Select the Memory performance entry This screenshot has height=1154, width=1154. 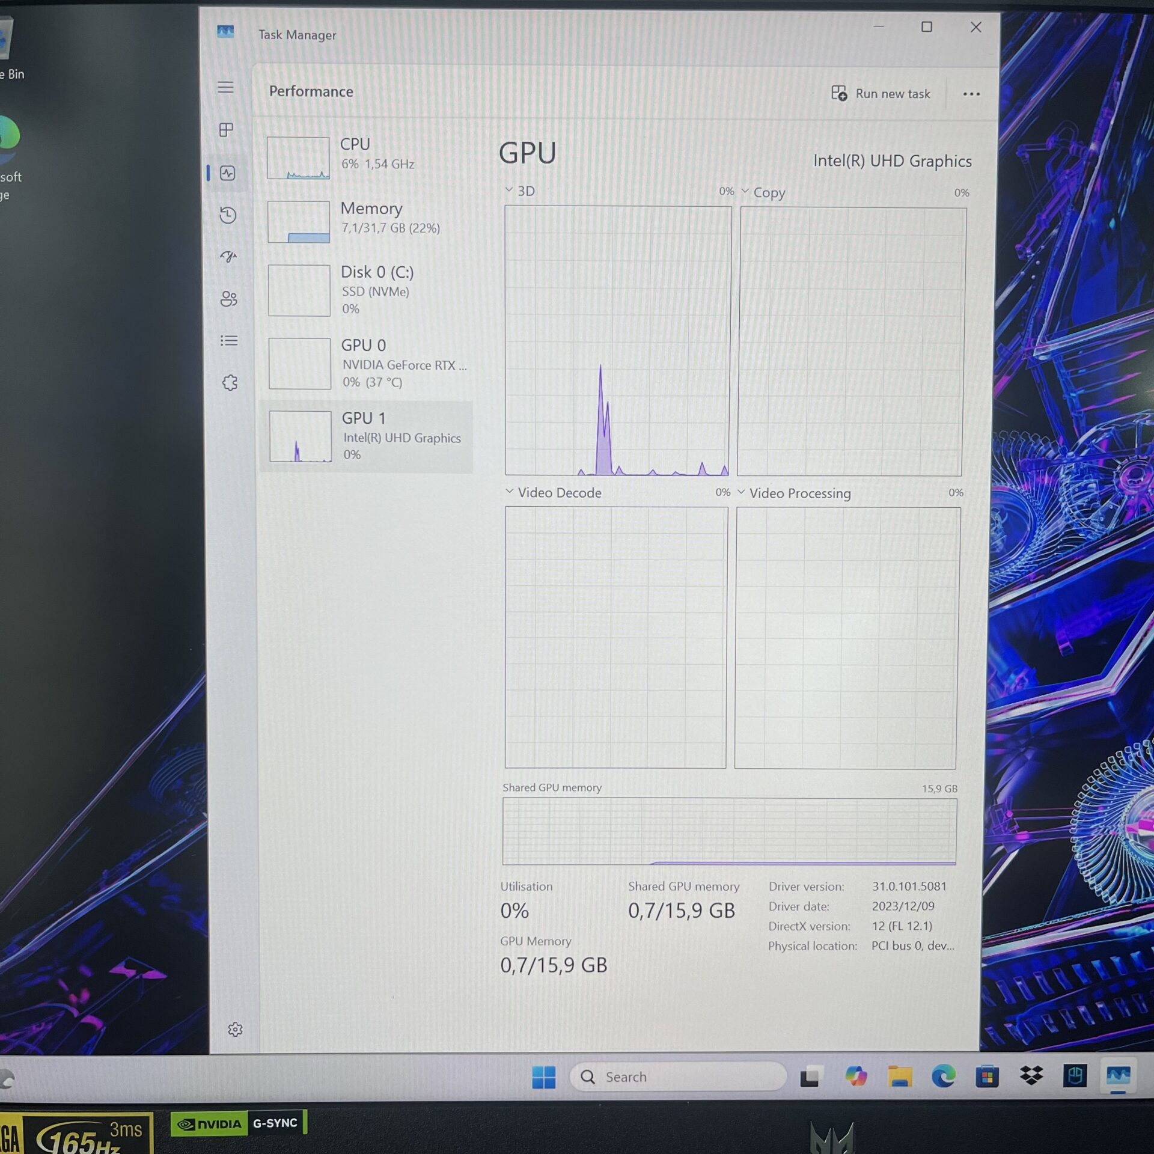(x=367, y=221)
